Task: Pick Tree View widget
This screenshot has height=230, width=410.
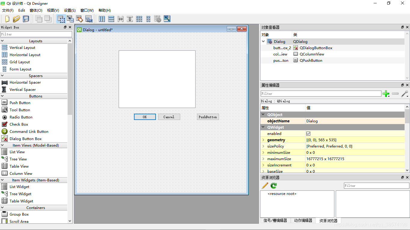Action: (18, 159)
